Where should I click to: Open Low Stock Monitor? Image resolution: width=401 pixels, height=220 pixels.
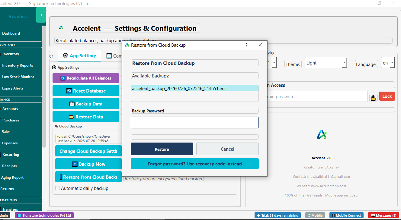tap(18, 77)
